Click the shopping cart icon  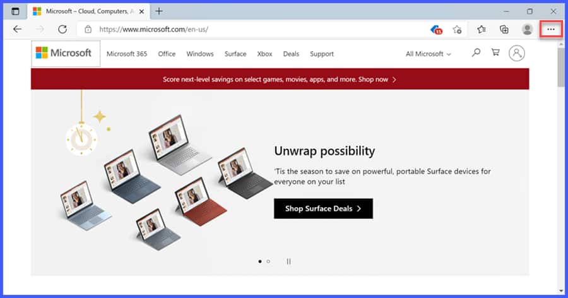(x=495, y=52)
